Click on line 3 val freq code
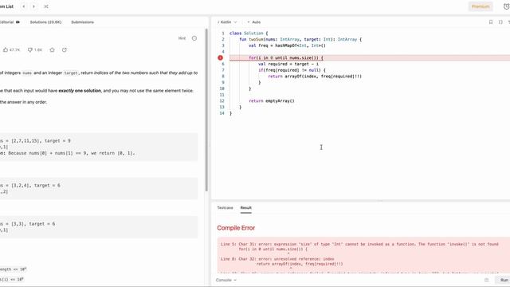Viewport: 510px width, 287px height. (x=287, y=45)
